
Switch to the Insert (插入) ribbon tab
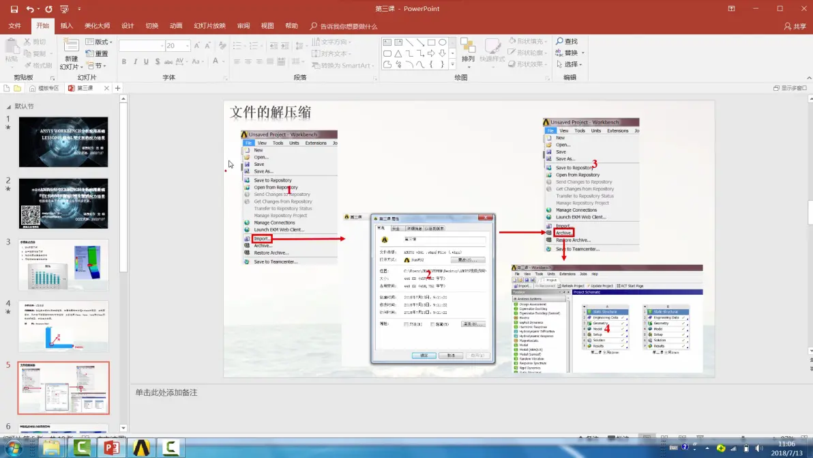(66, 26)
